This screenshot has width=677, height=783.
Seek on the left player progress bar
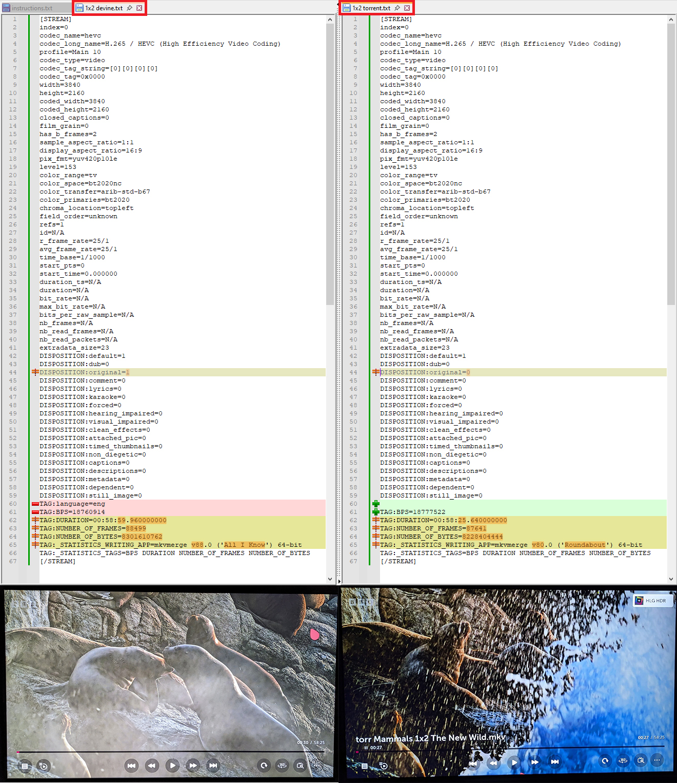point(170,752)
